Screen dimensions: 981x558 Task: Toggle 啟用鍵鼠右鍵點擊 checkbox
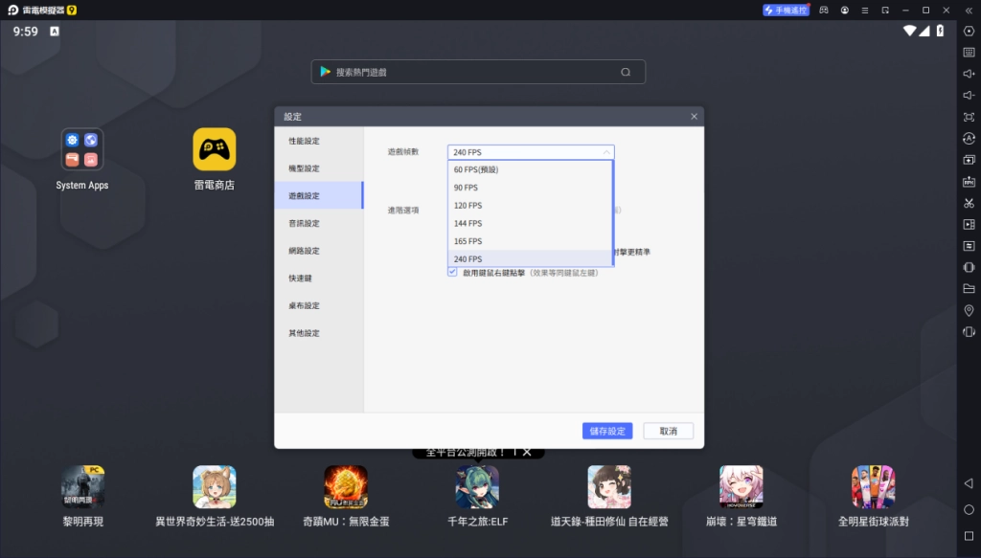pos(452,273)
